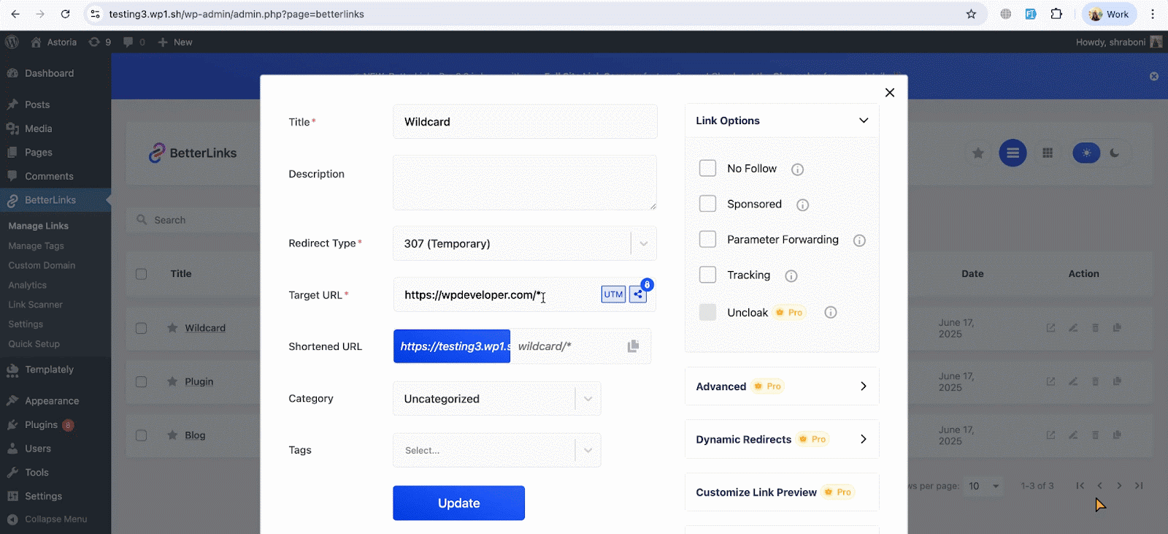
Task: Switch to list view in BetterLinks
Action: point(1013,153)
